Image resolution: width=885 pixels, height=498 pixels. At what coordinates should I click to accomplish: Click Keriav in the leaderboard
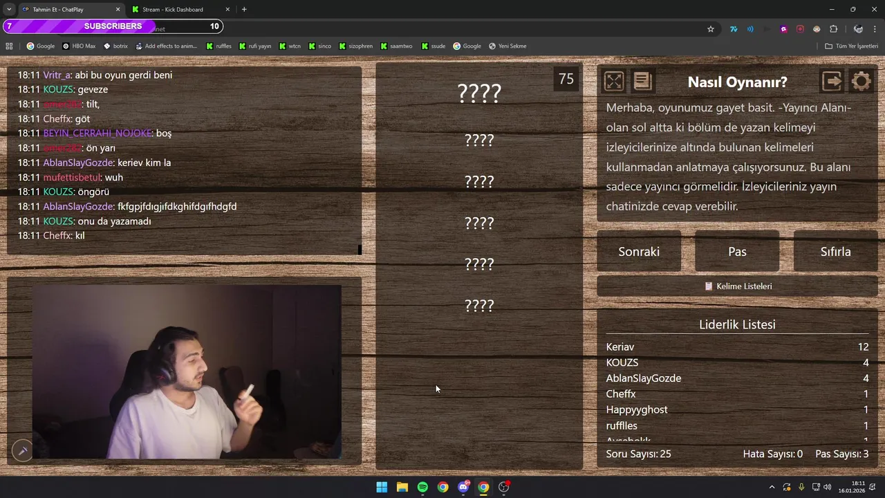pos(620,347)
